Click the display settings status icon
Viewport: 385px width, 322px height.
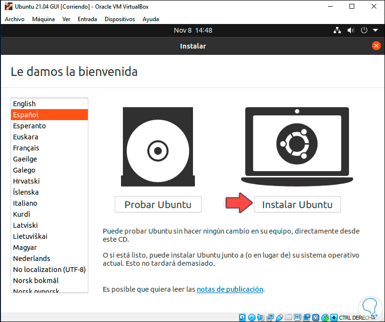297,317
